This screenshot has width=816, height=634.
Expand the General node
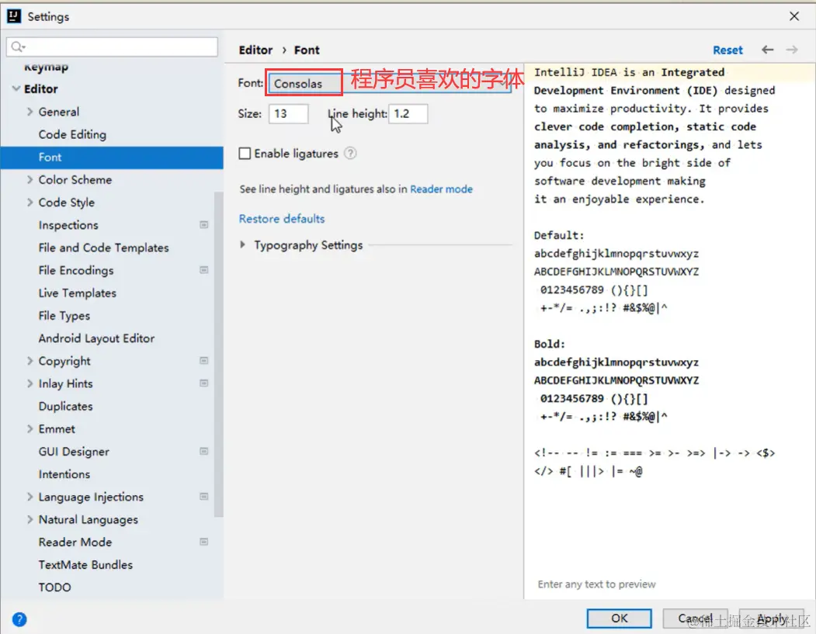point(30,112)
